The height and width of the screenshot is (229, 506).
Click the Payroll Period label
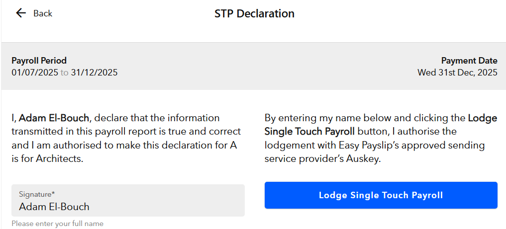39,61
